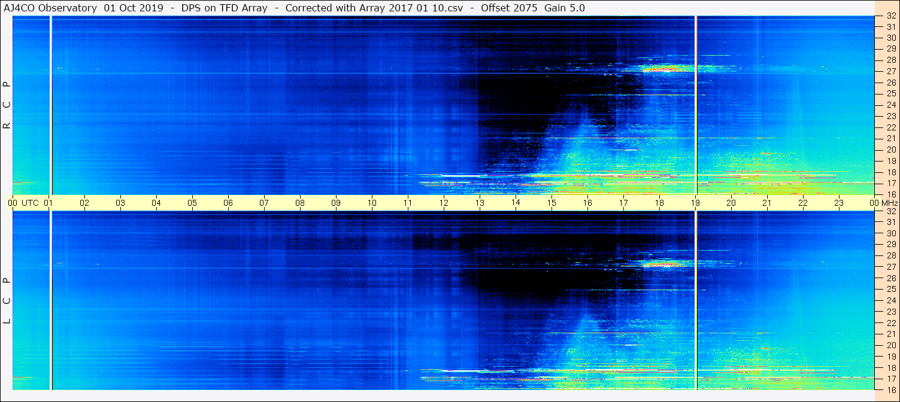Click 'AJ4CO Observatory' in the title
900x402 pixels.
(x=50, y=8)
